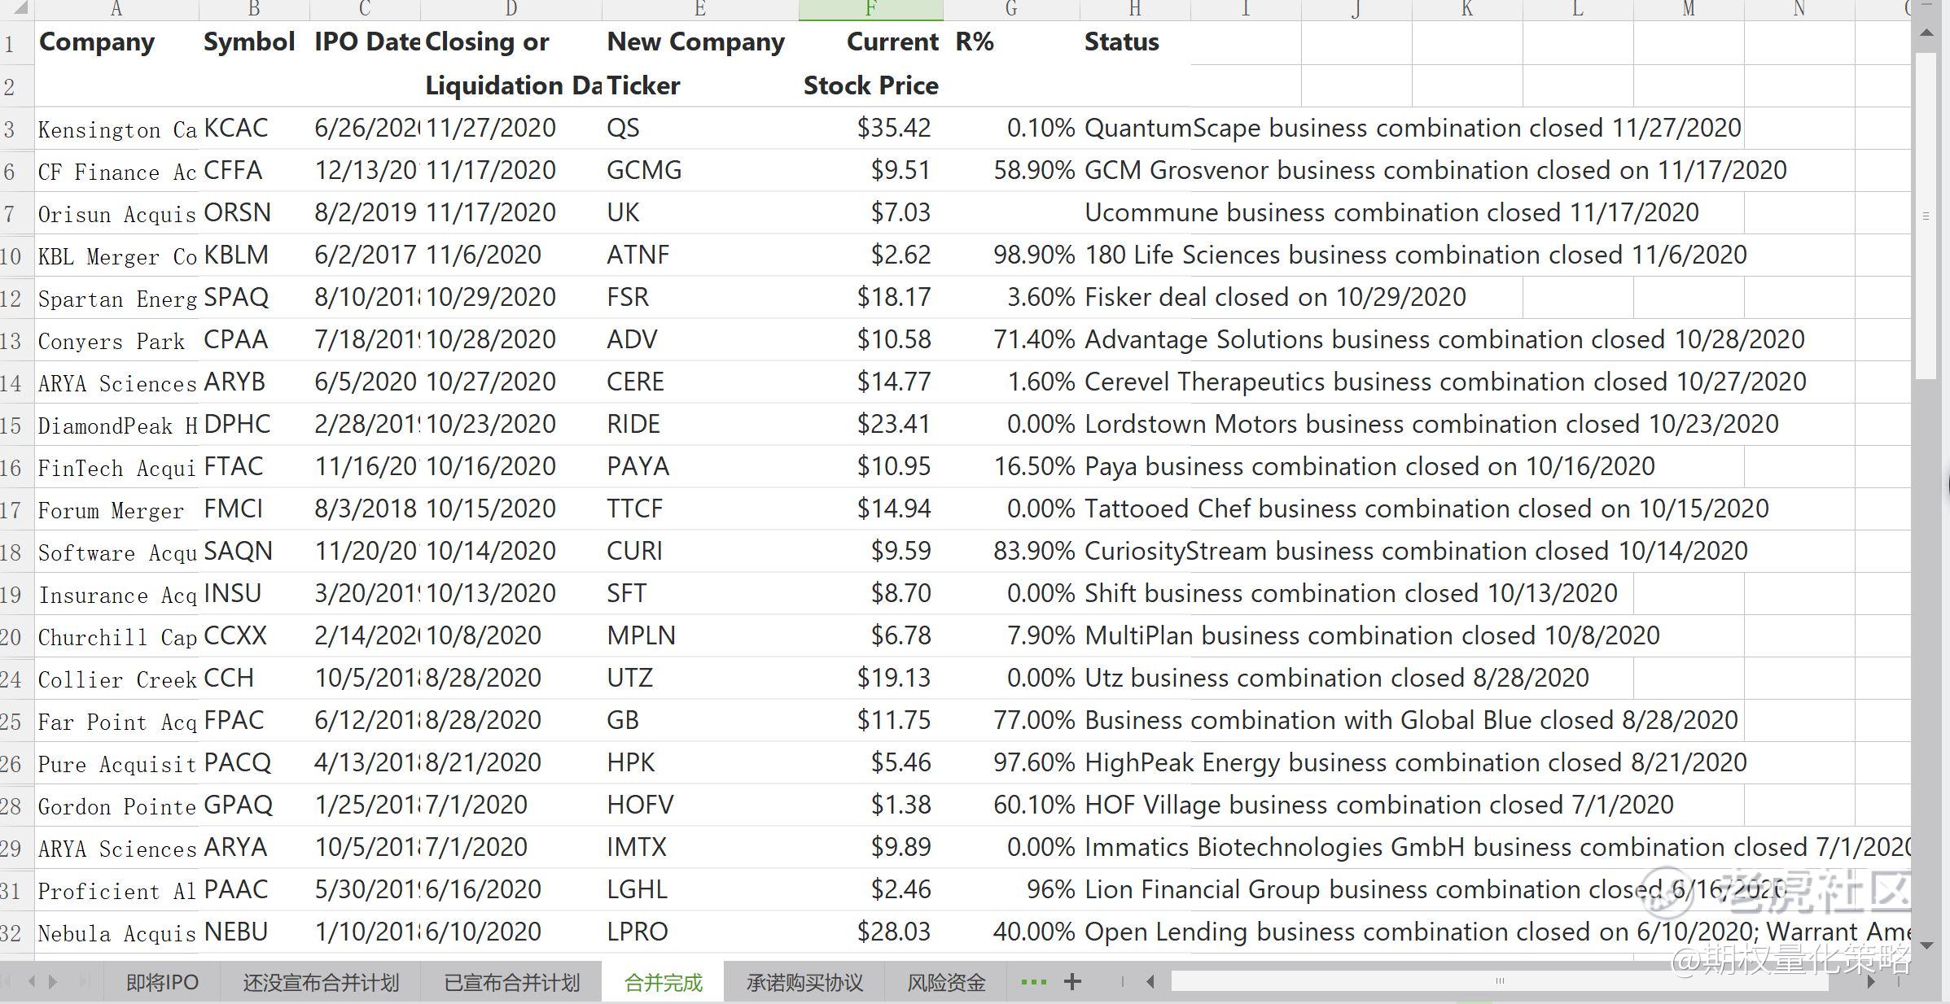Click the $2.46 price cell

[x=870, y=889]
